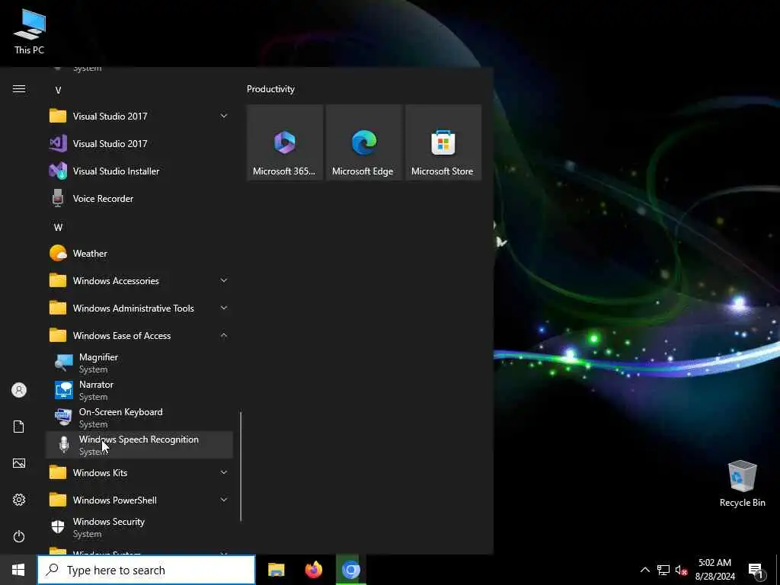Click the muted volume tray icon
Image resolution: width=780 pixels, height=585 pixels.
[681, 570]
